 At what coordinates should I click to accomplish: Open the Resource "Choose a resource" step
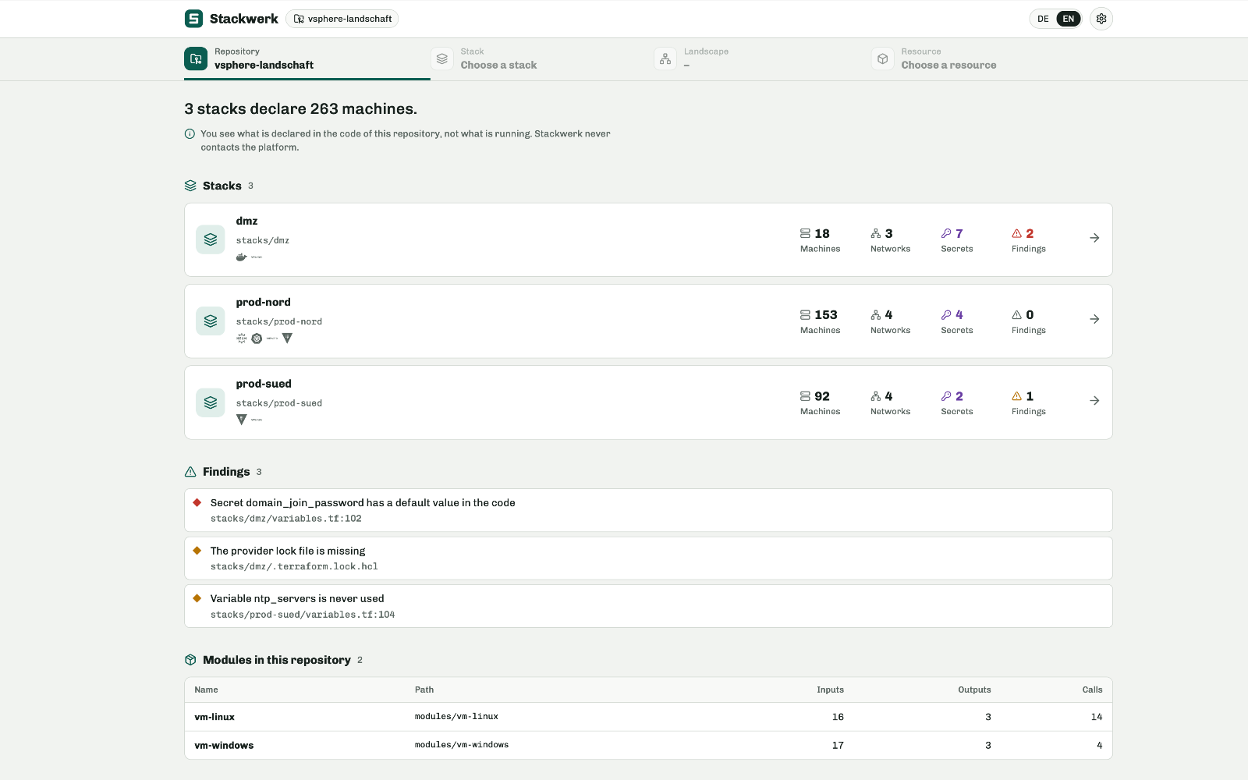tap(934, 58)
